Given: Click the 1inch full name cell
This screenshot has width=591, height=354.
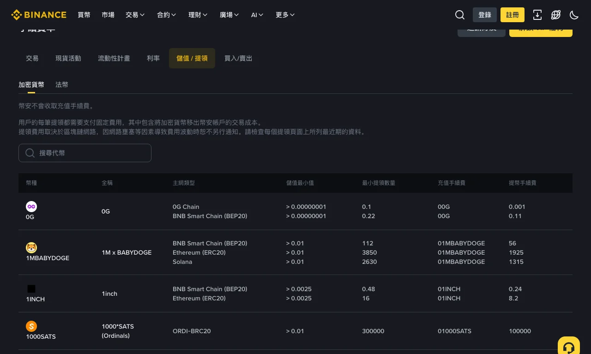Looking at the screenshot, I should (x=109, y=293).
